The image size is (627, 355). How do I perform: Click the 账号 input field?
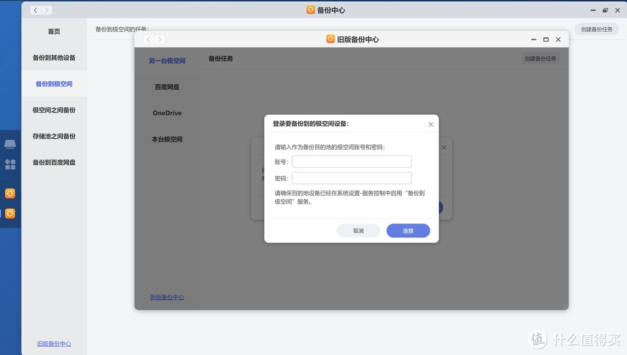pyautogui.click(x=351, y=161)
